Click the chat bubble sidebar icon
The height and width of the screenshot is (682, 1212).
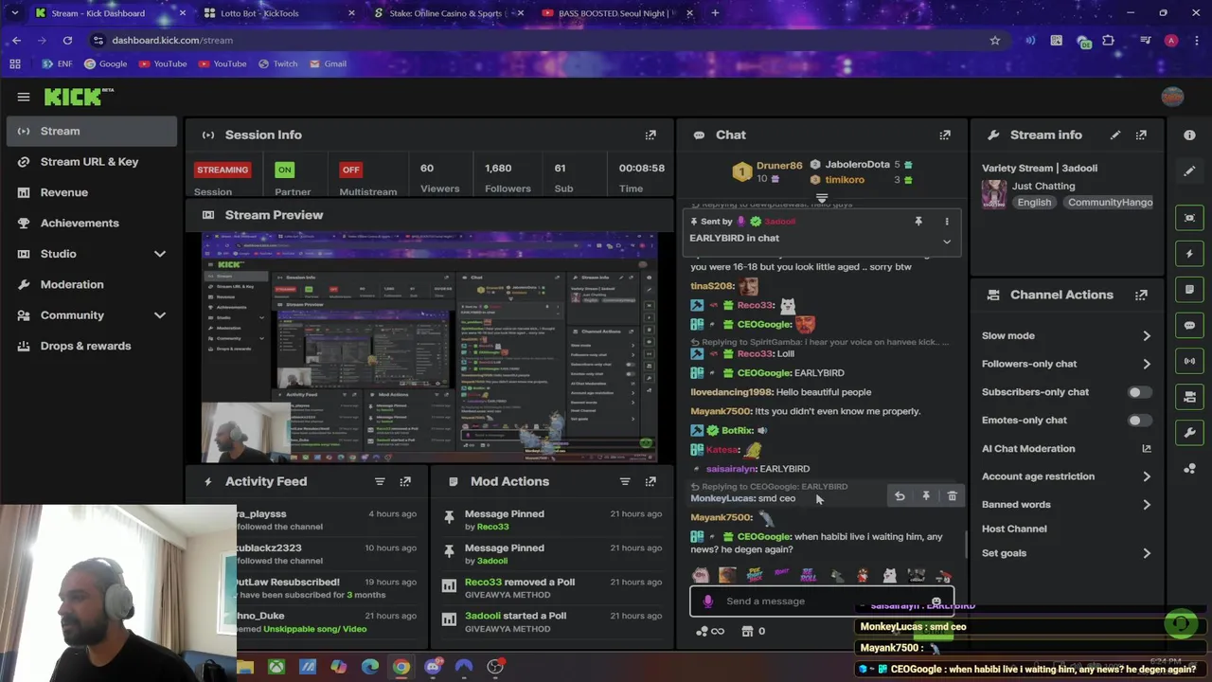[1189, 326]
